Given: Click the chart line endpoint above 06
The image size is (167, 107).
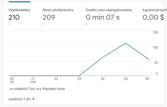Looking at the screenshot, I should pyautogui.click(x=149, y=59).
